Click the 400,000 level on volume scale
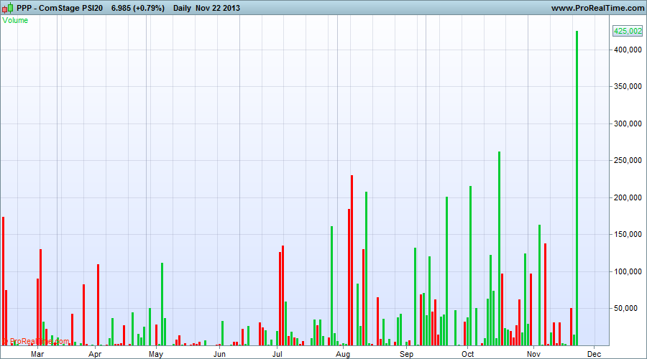This screenshot has width=647, height=359. coord(628,50)
